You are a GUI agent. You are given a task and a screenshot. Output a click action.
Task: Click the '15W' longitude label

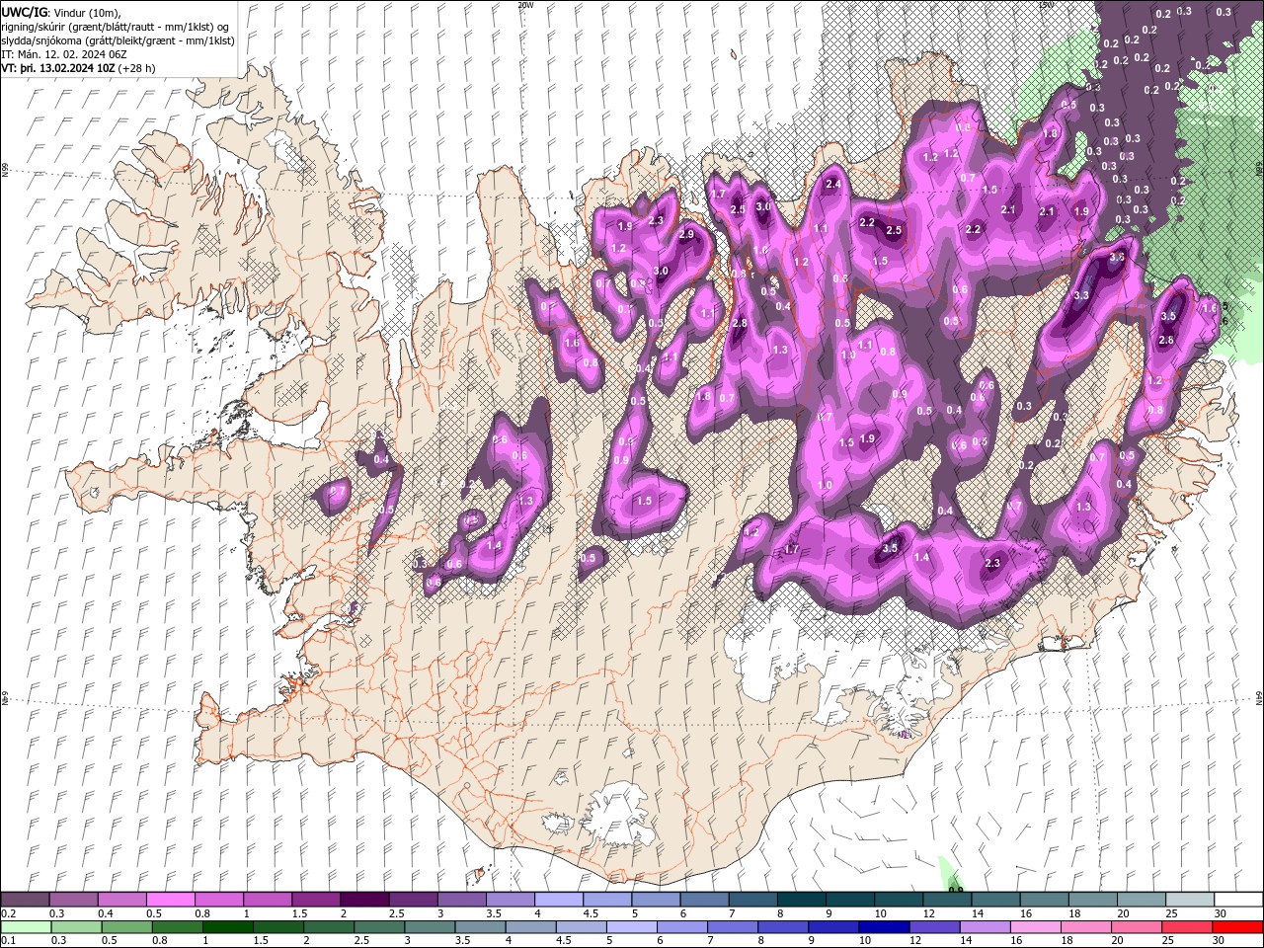pyautogui.click(x=1046, y=5)
